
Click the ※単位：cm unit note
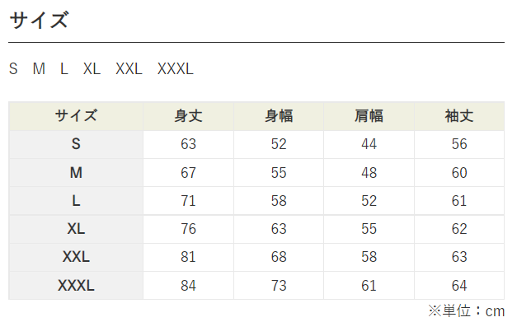(x=466, y=311)
